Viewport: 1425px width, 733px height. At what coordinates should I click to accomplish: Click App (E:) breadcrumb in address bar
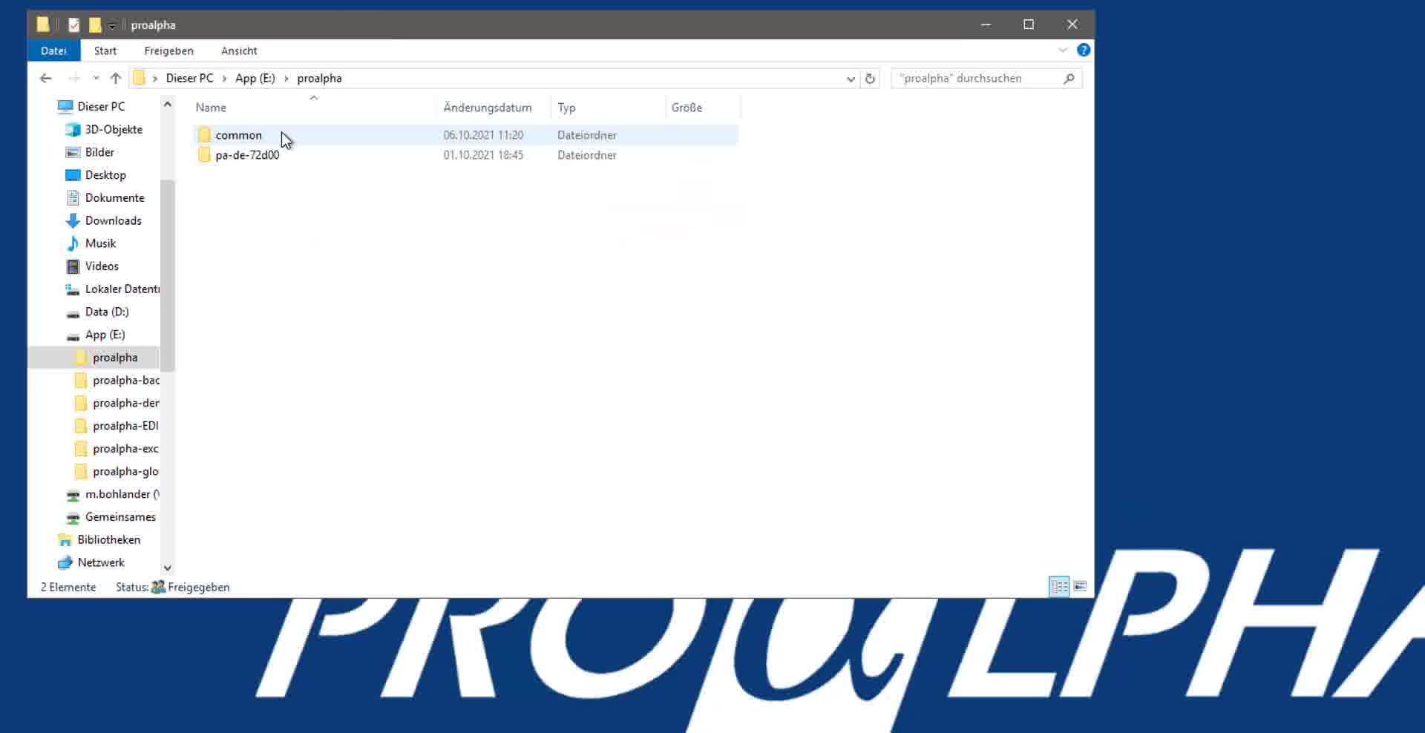(255, 78)
